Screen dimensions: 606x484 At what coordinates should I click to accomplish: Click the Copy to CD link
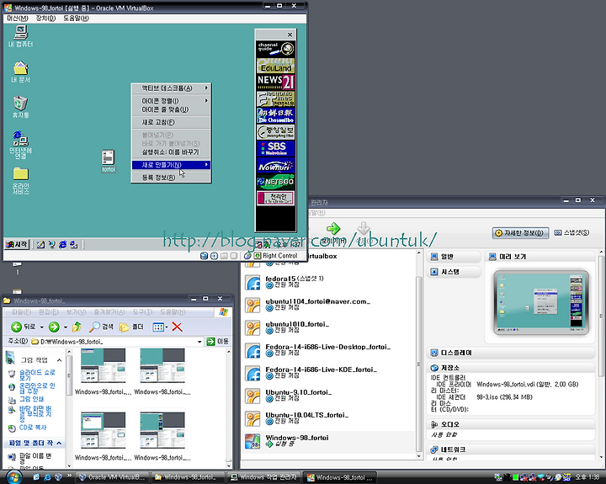33,428
